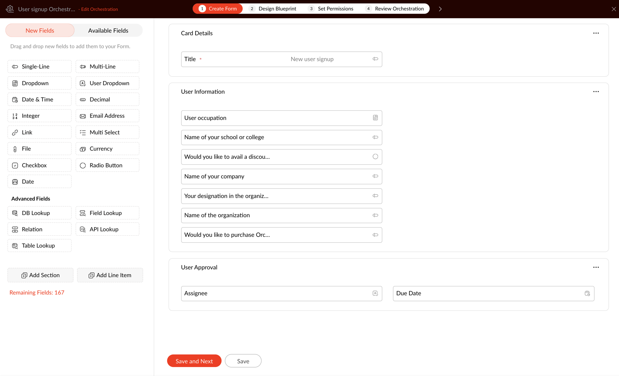619x376 pixels.
Task: Click the Currency field icon
Action: point(83,149)
